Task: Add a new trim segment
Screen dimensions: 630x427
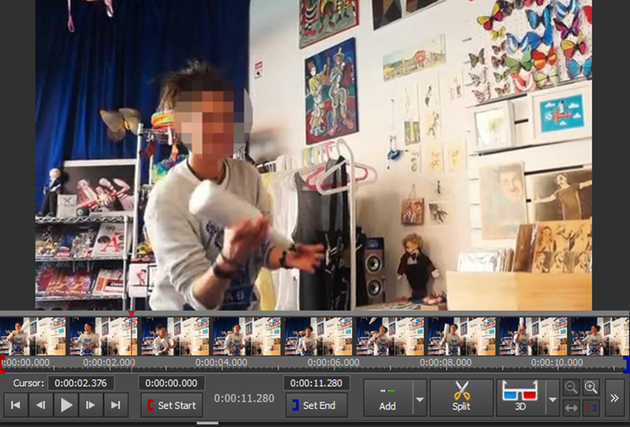Action: pyautogui.click(x=386, y=397)
